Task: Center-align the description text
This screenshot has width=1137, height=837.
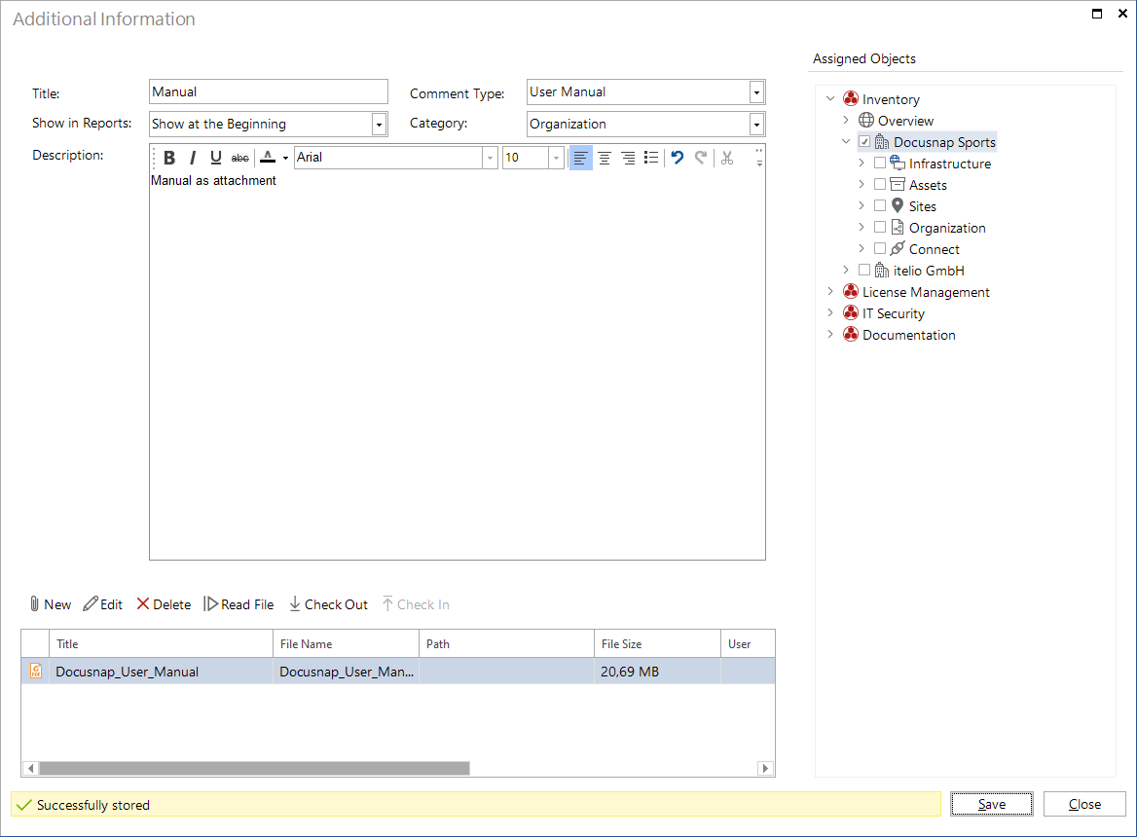Action: tap(604, 158)
